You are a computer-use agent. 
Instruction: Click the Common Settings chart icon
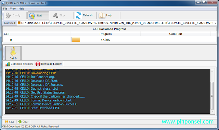point(8,64)
